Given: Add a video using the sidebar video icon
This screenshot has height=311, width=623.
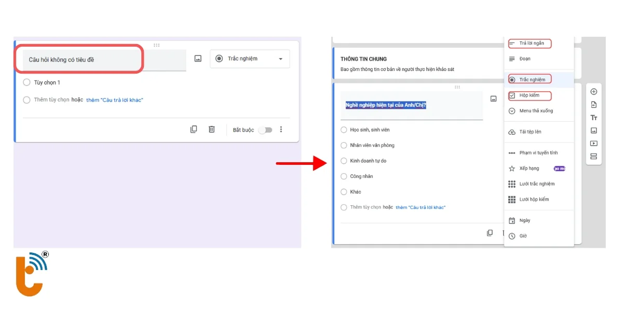Looking at the screenshot, I should (x=594, y=144).
